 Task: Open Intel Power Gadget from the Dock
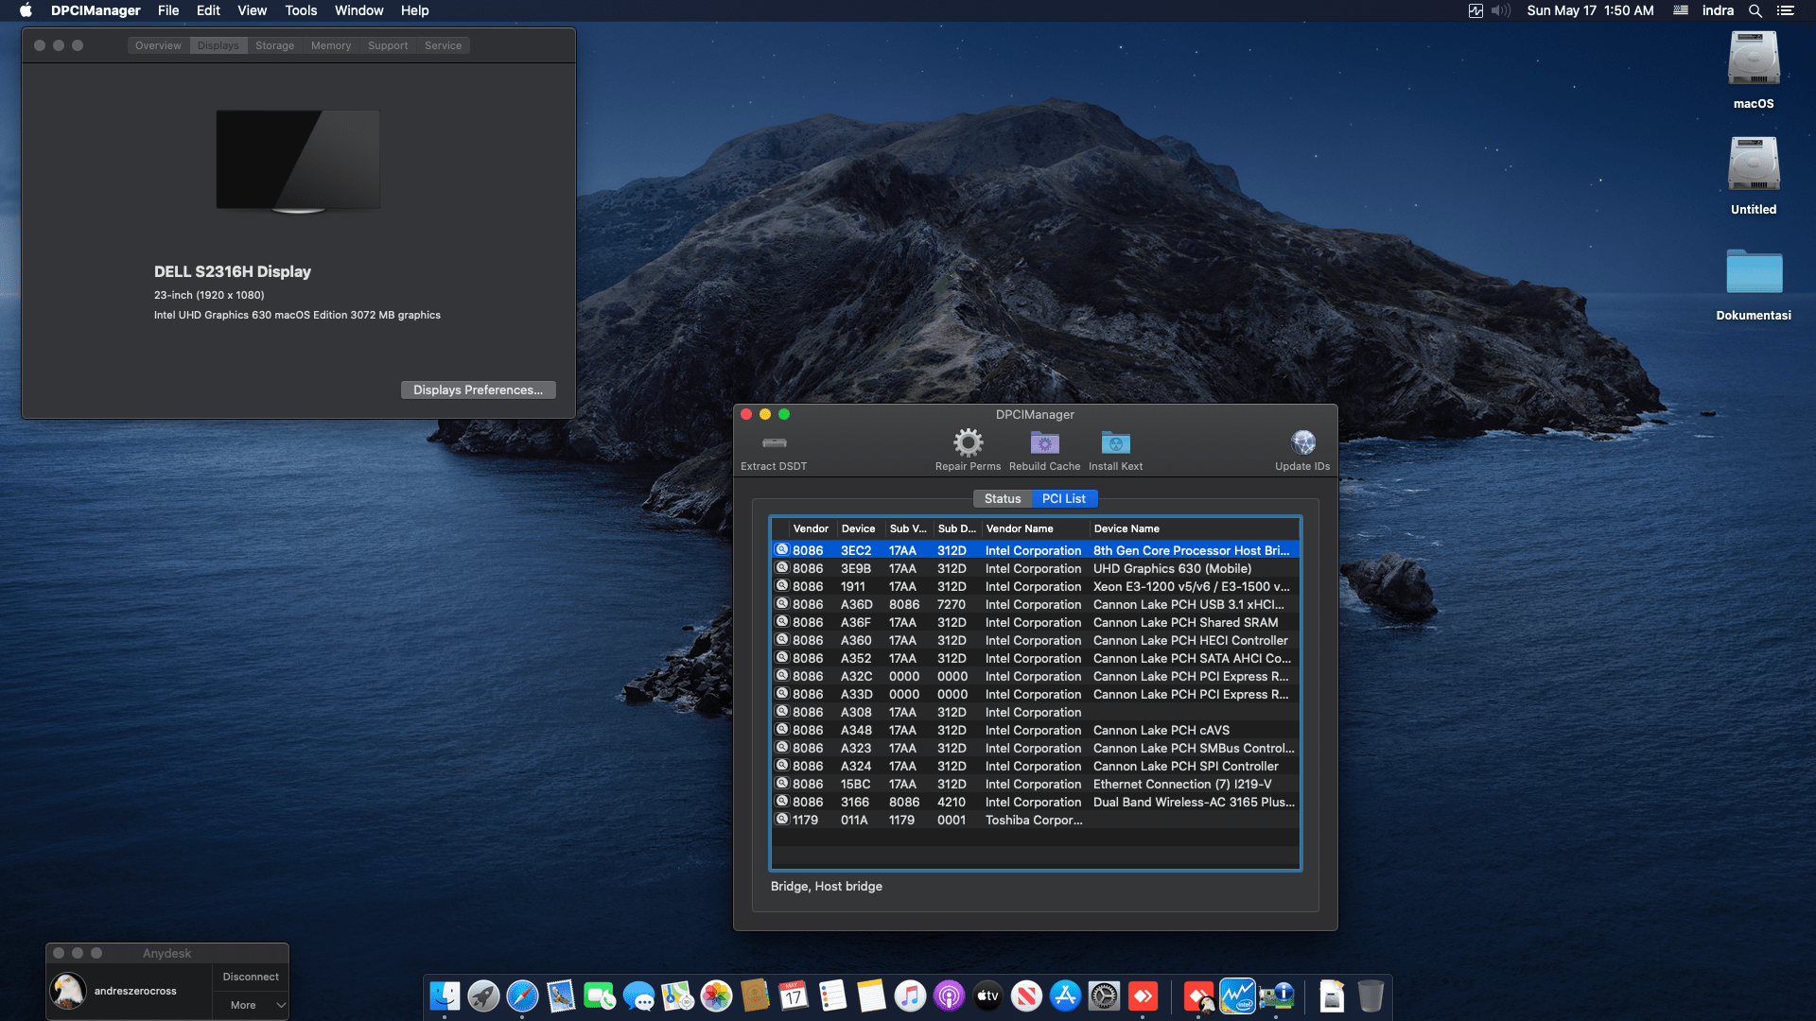pos(1237,995)
